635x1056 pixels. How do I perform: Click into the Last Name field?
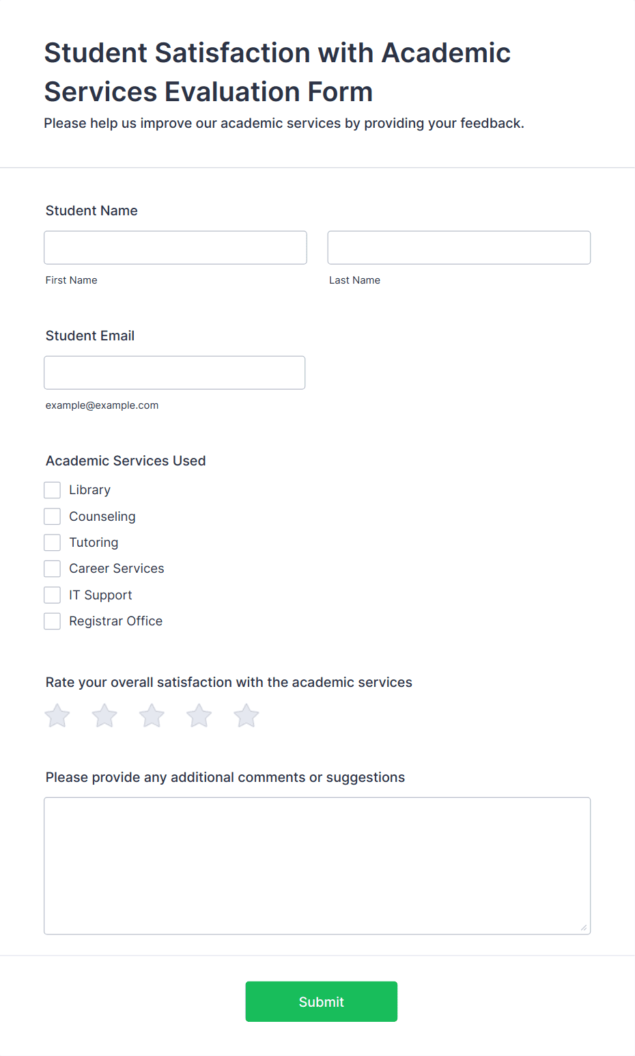[459, 247]
